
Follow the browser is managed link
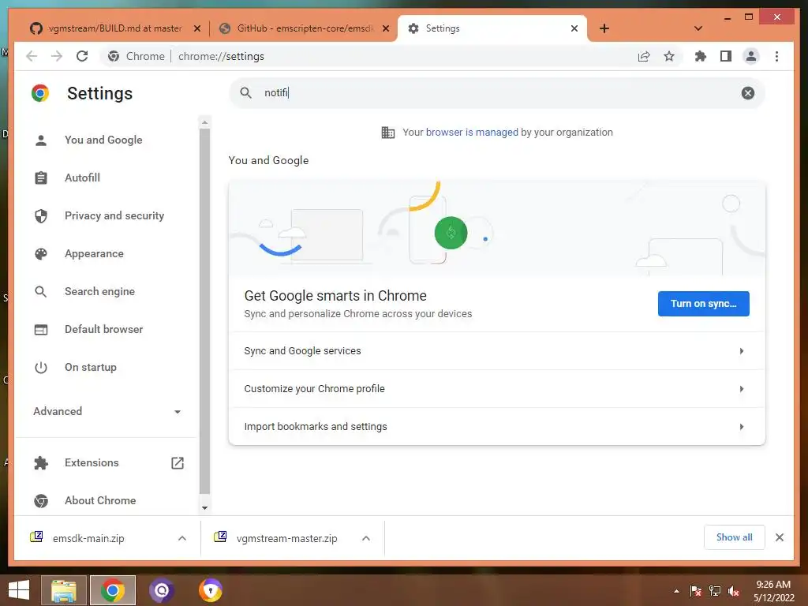472,133
